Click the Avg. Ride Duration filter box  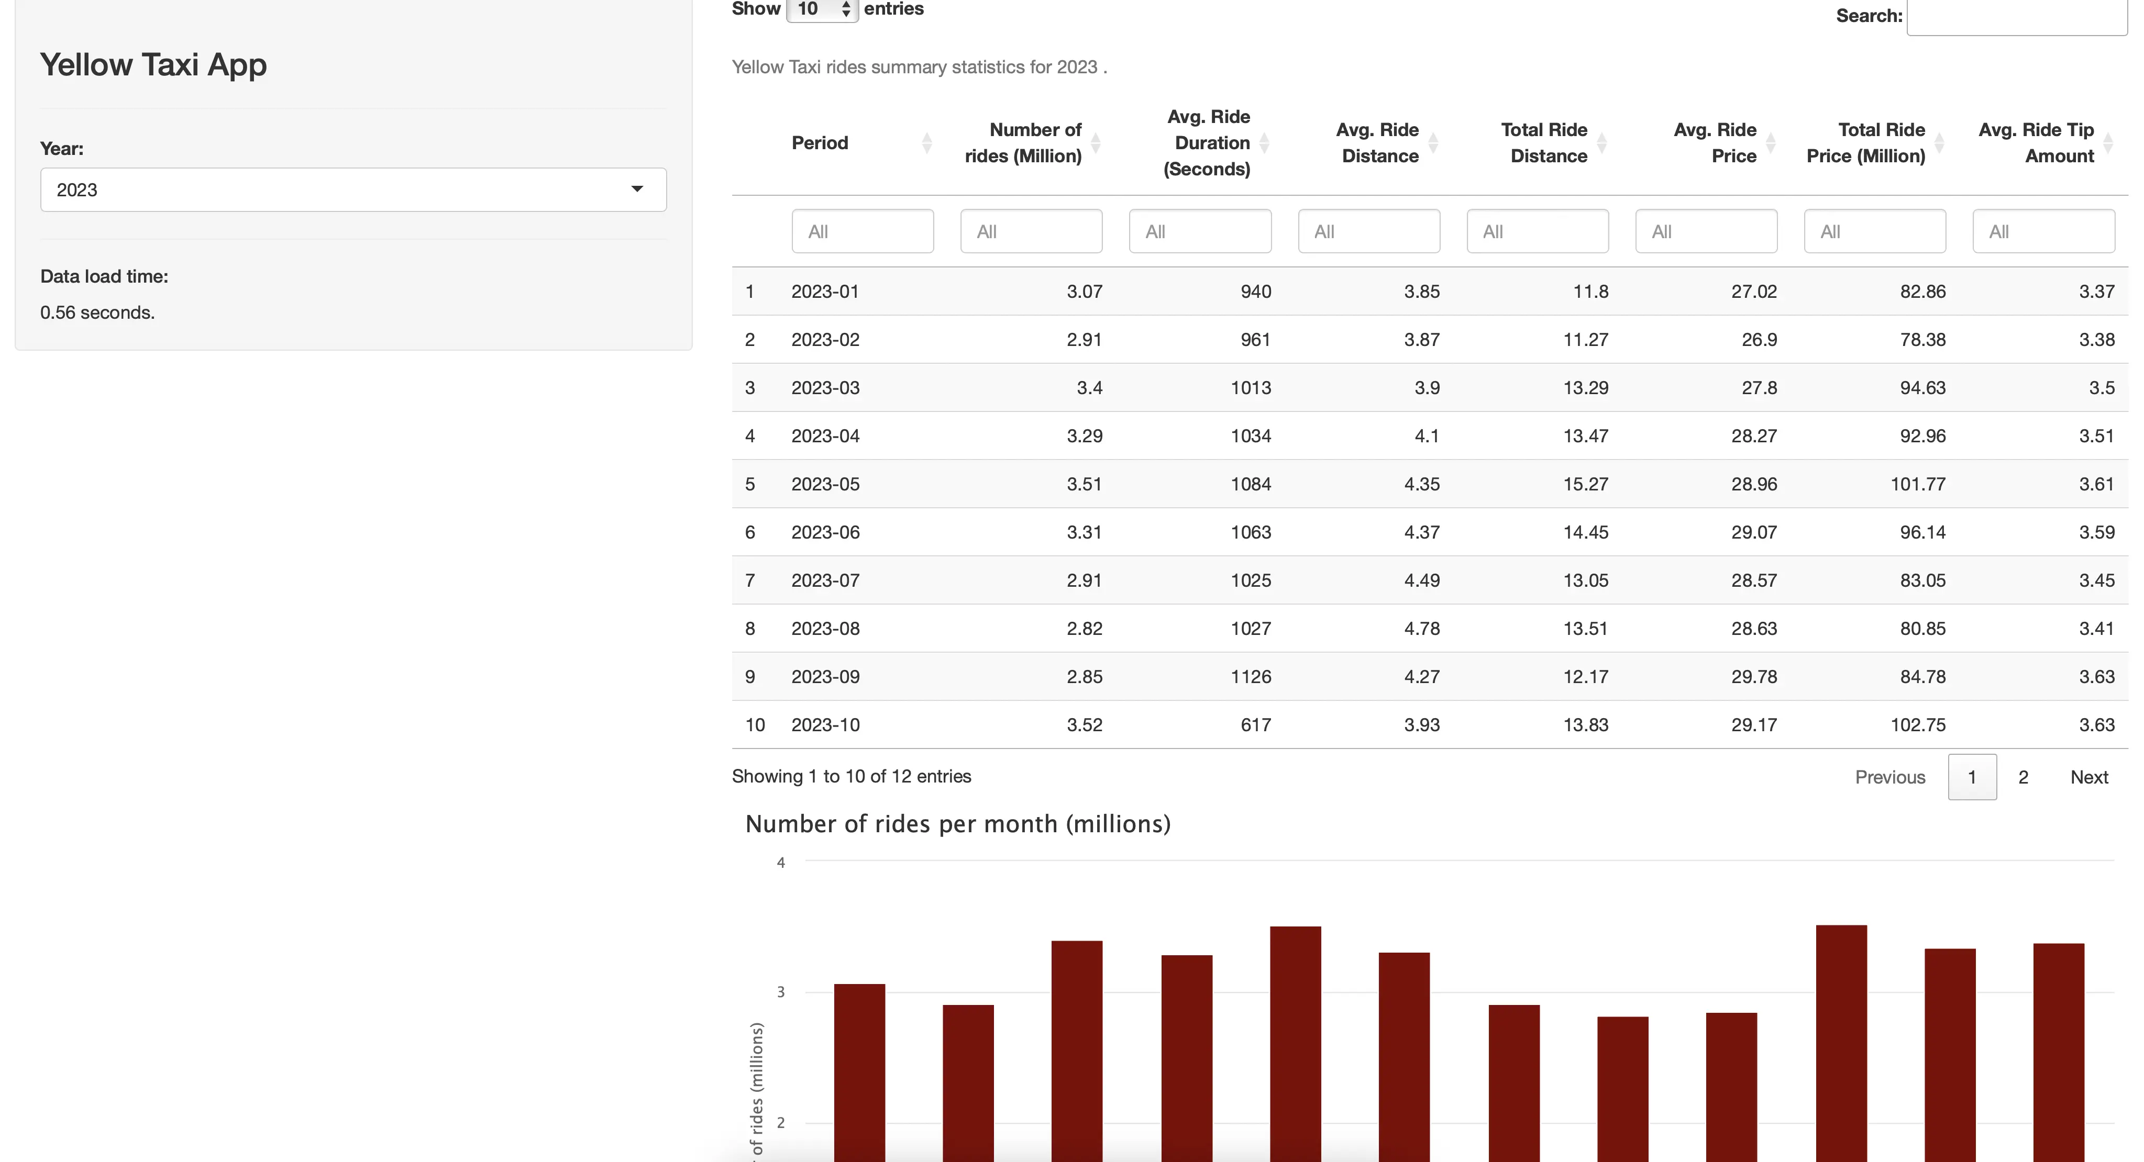(1200, 231)
